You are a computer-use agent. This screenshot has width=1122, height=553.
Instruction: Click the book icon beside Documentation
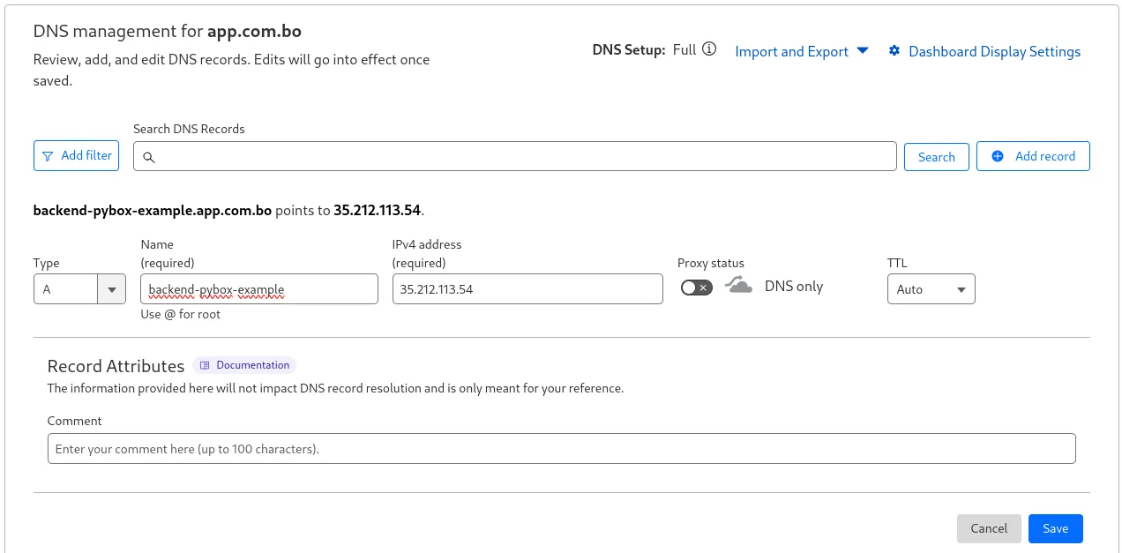point(205,365)
